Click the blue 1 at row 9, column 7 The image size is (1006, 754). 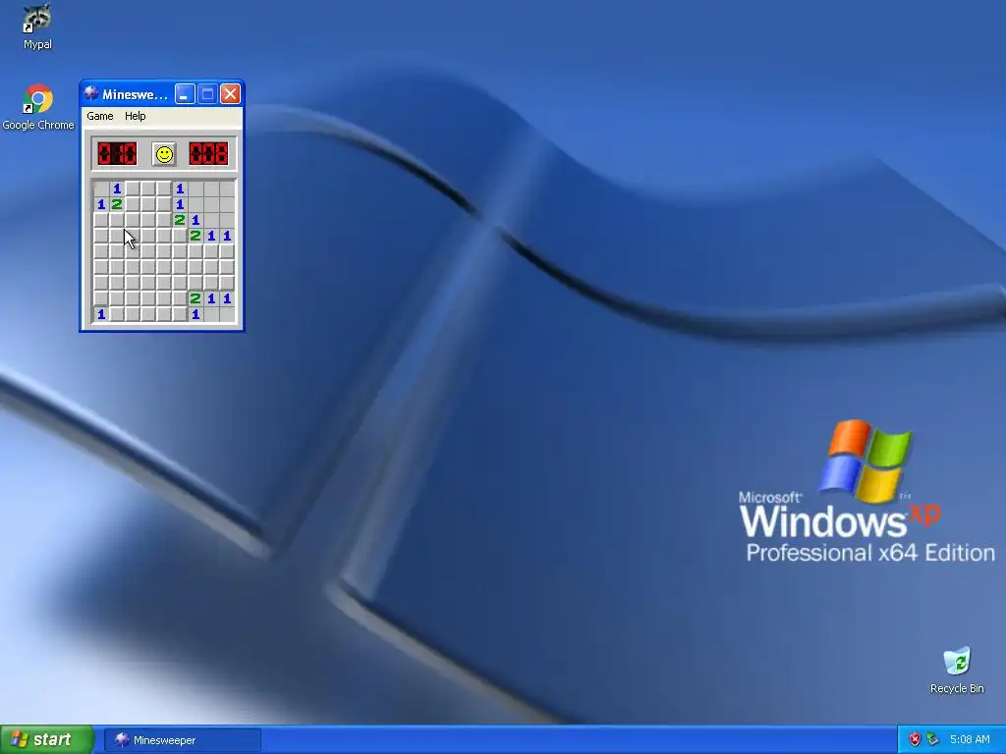coord(196,314)
